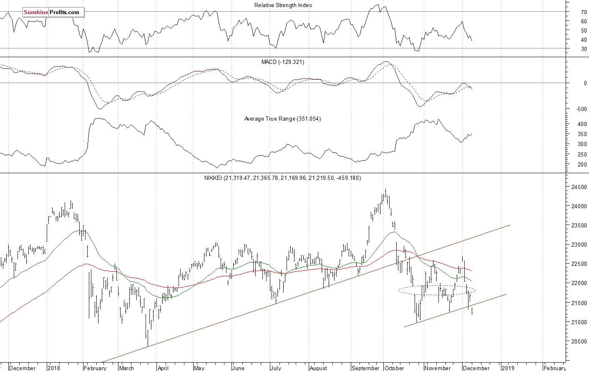Image resolution: width=589 pixels, height=371 pixels.
Task: Click the 22500 price level label
Action: [x=579, y=264]
